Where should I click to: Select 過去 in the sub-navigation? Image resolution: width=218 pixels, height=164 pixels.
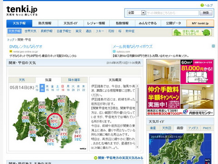(x=89, y=31)
